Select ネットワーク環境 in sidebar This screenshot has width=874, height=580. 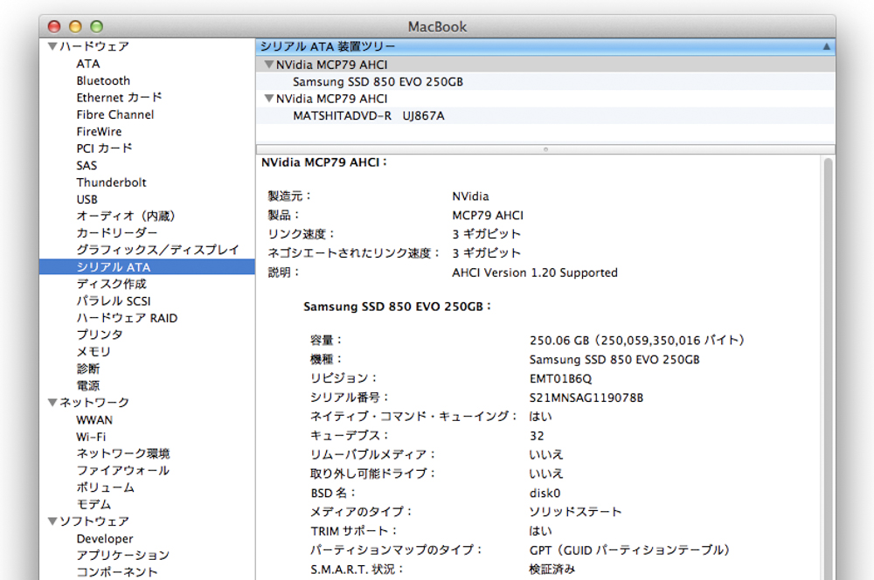pos(123,453)
